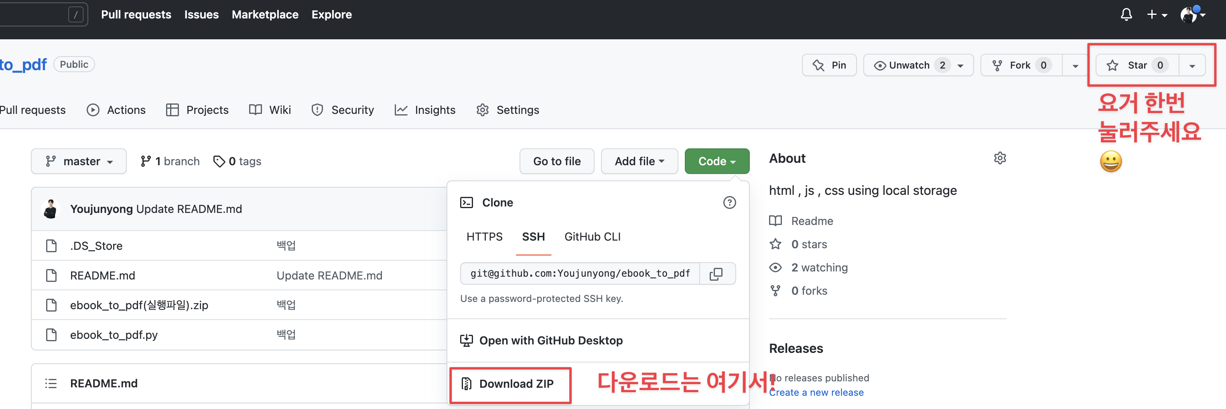Switch to the GitHub CLI clone tab

pyautogui.click(x=592, y=237)
